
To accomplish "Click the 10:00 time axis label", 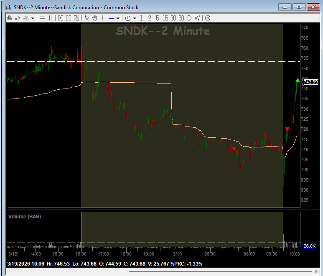I will 294,254.
